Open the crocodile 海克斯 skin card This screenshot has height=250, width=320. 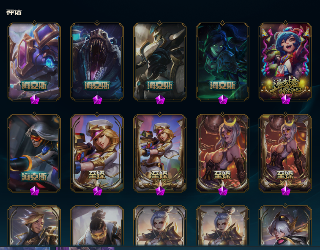(97, 61)
